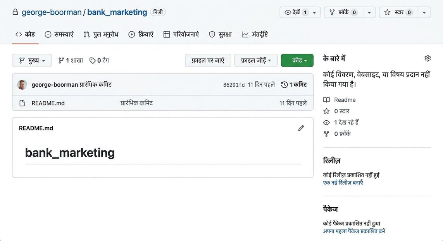
Task: Open the 0 टैग tags link
Action: pyautogui.click(x=99, y=60)
